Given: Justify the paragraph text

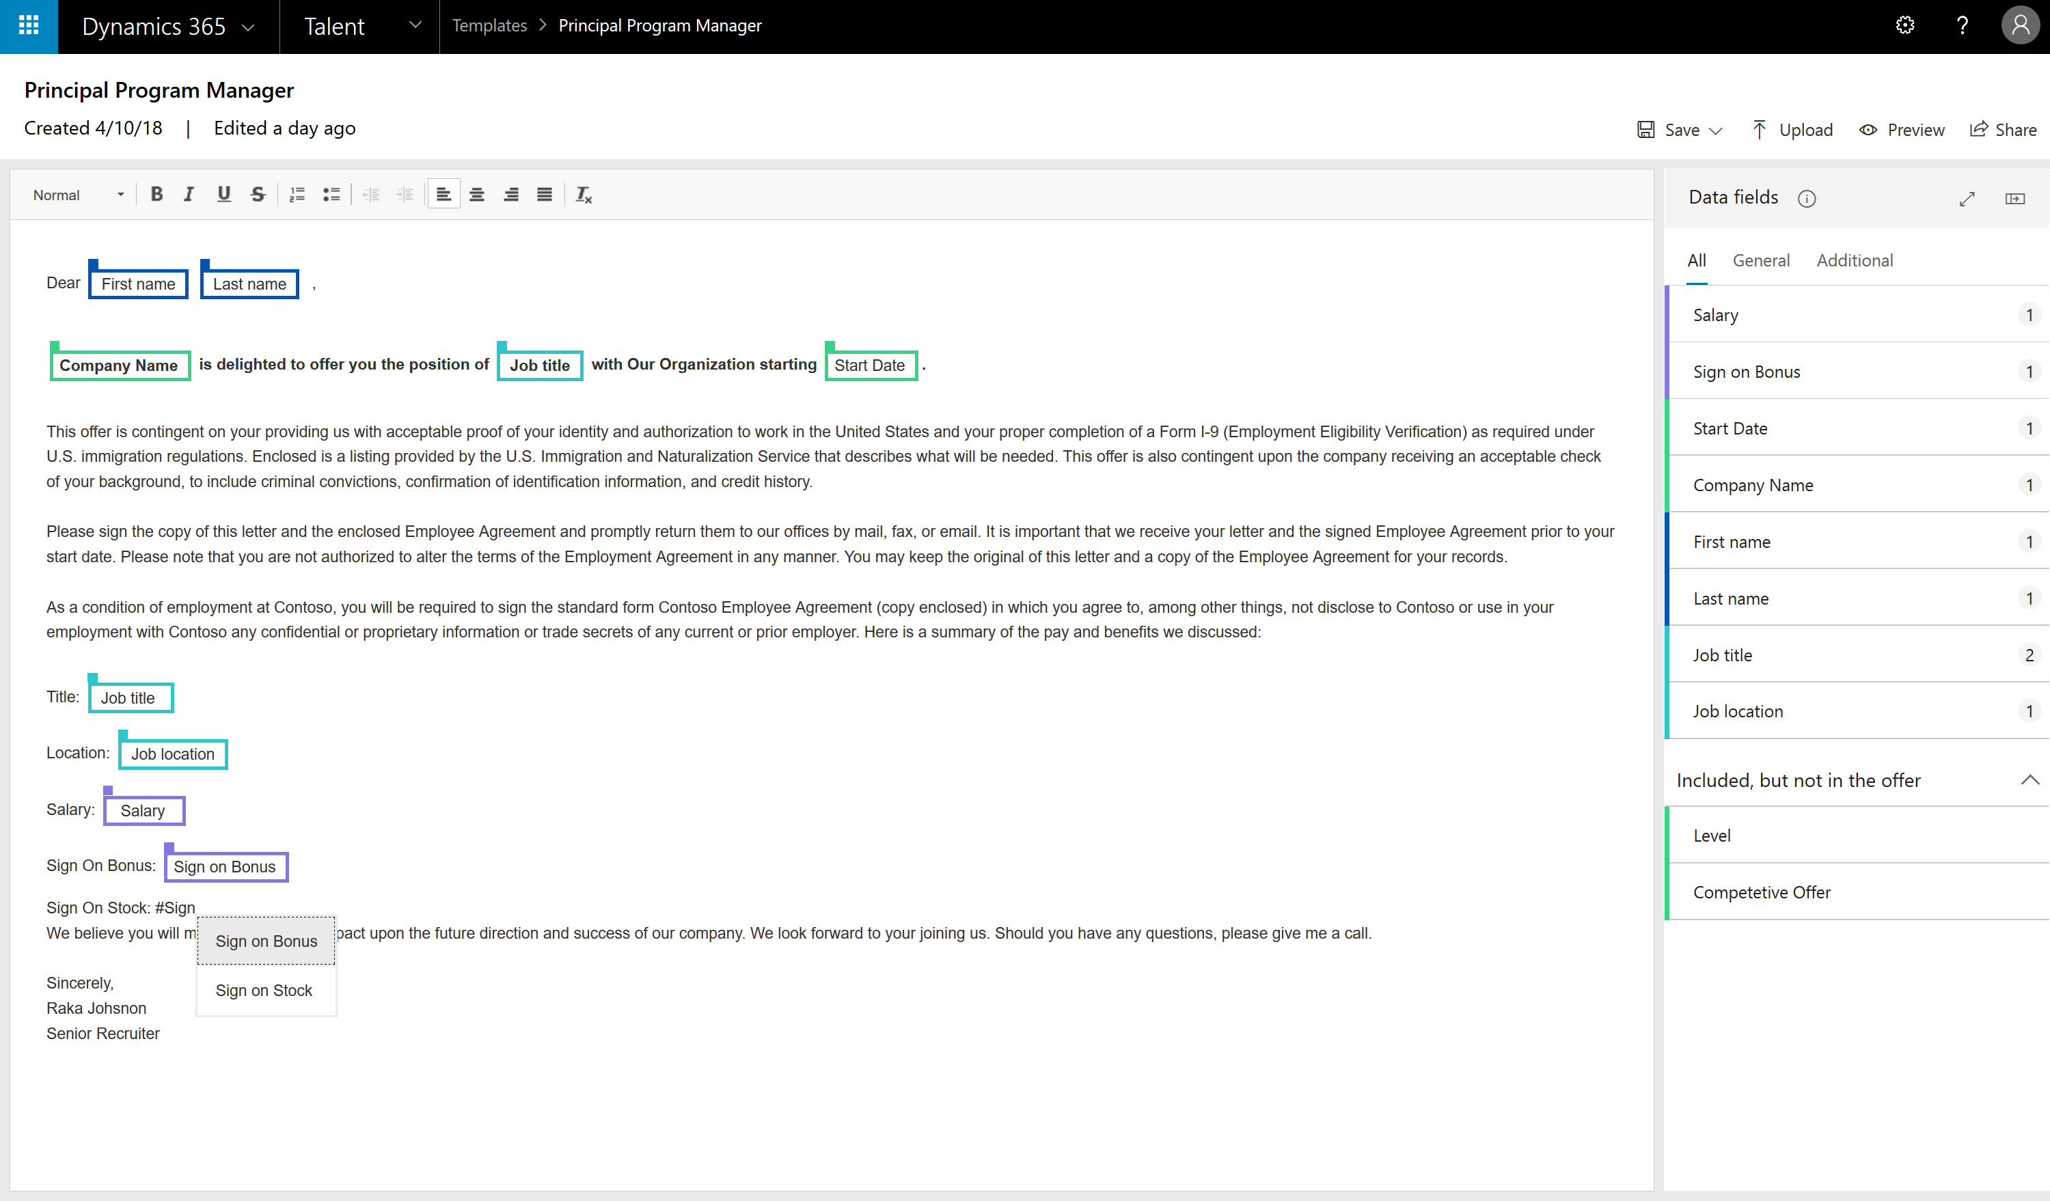Looking at the screenshot, I should pyautogui.click(x=544, y=194).
